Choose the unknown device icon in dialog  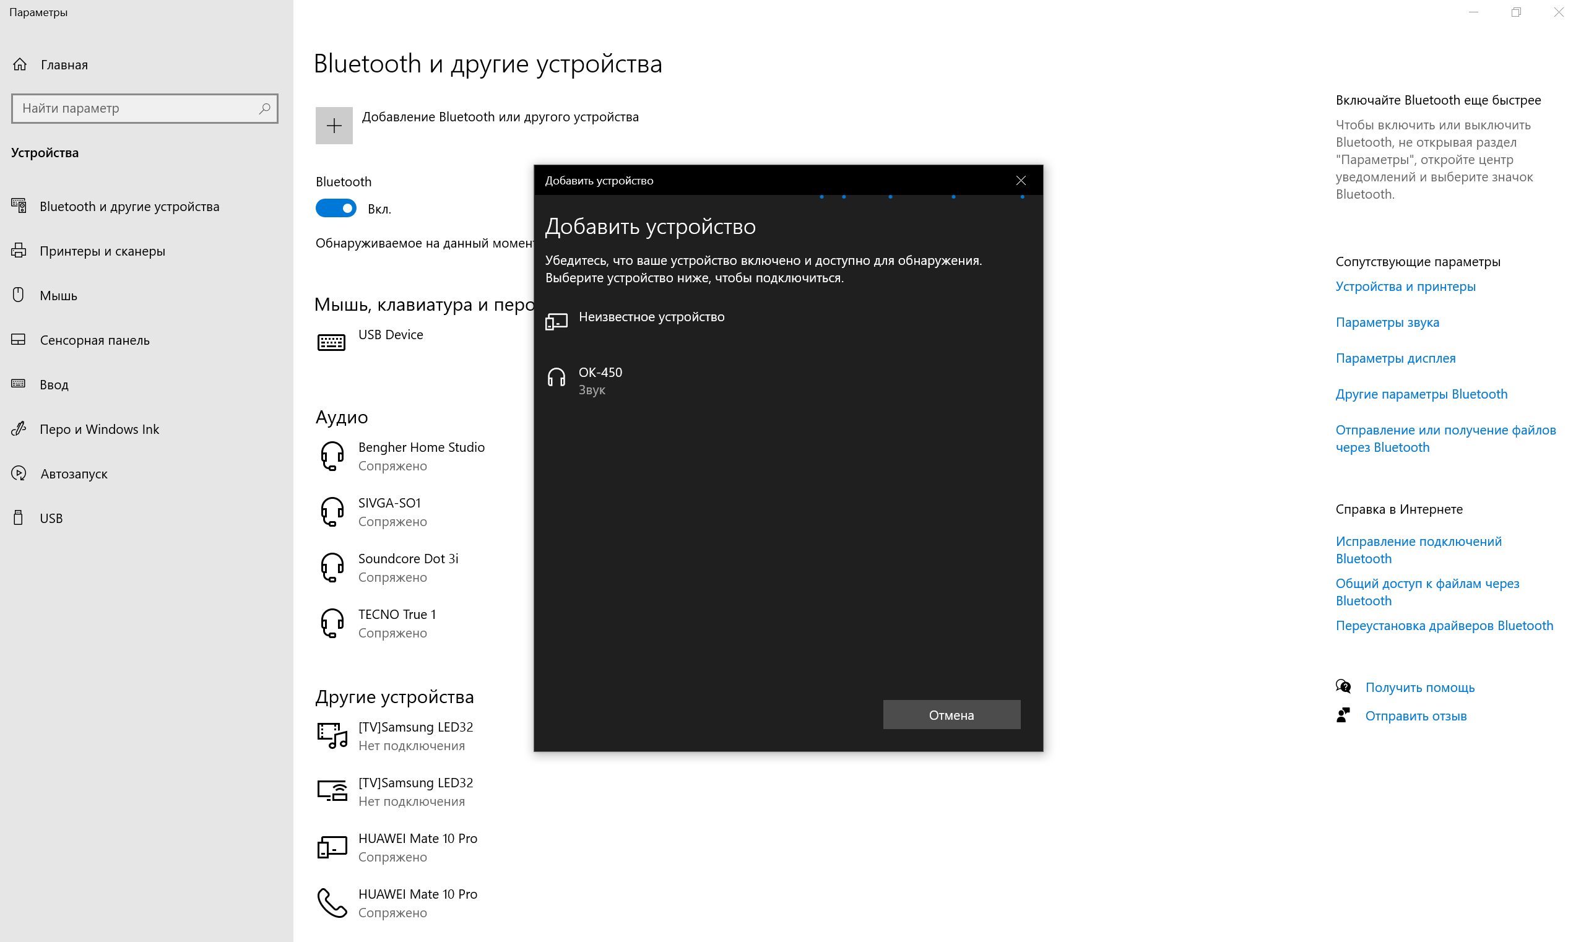[556, 321]
